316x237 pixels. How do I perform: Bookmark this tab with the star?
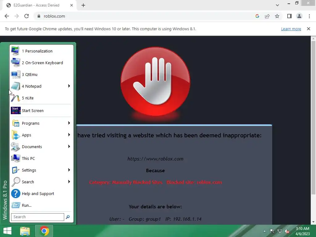point(277,16)
